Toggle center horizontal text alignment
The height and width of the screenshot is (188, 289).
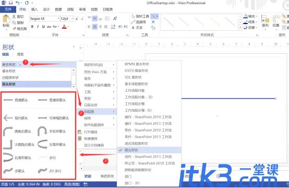95,27
